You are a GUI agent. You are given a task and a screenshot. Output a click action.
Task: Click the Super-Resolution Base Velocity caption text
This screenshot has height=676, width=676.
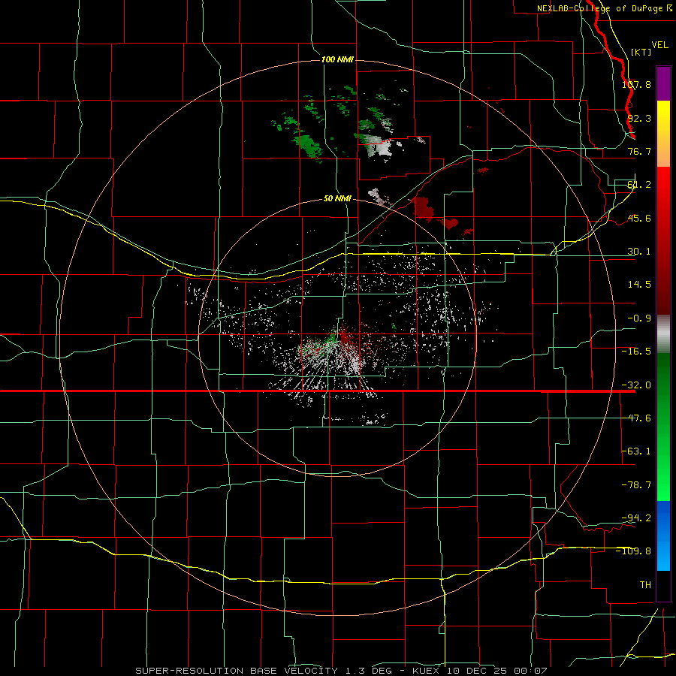coord(341,671)
